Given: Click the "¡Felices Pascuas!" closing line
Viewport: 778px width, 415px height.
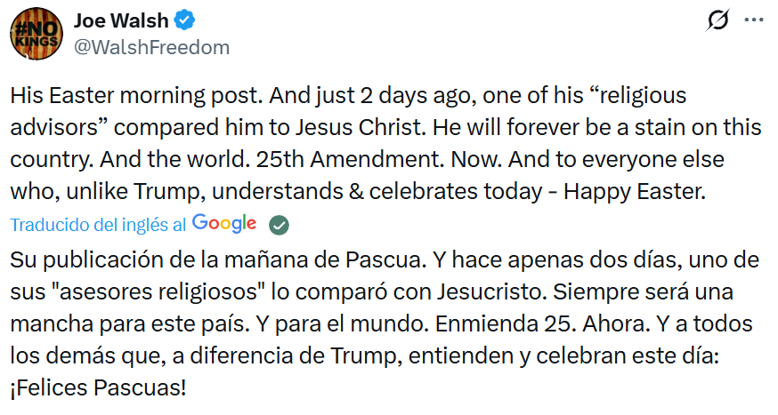Looking at the screenshot, I should click(x=100, y=388).
